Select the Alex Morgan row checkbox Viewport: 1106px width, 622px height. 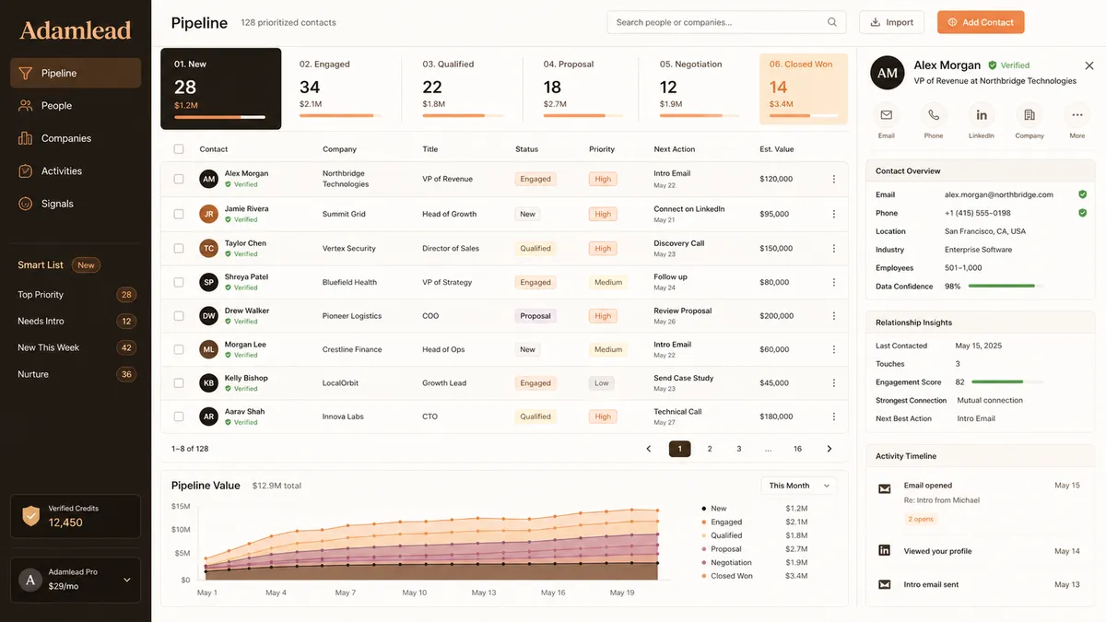[x=179, y=179]
